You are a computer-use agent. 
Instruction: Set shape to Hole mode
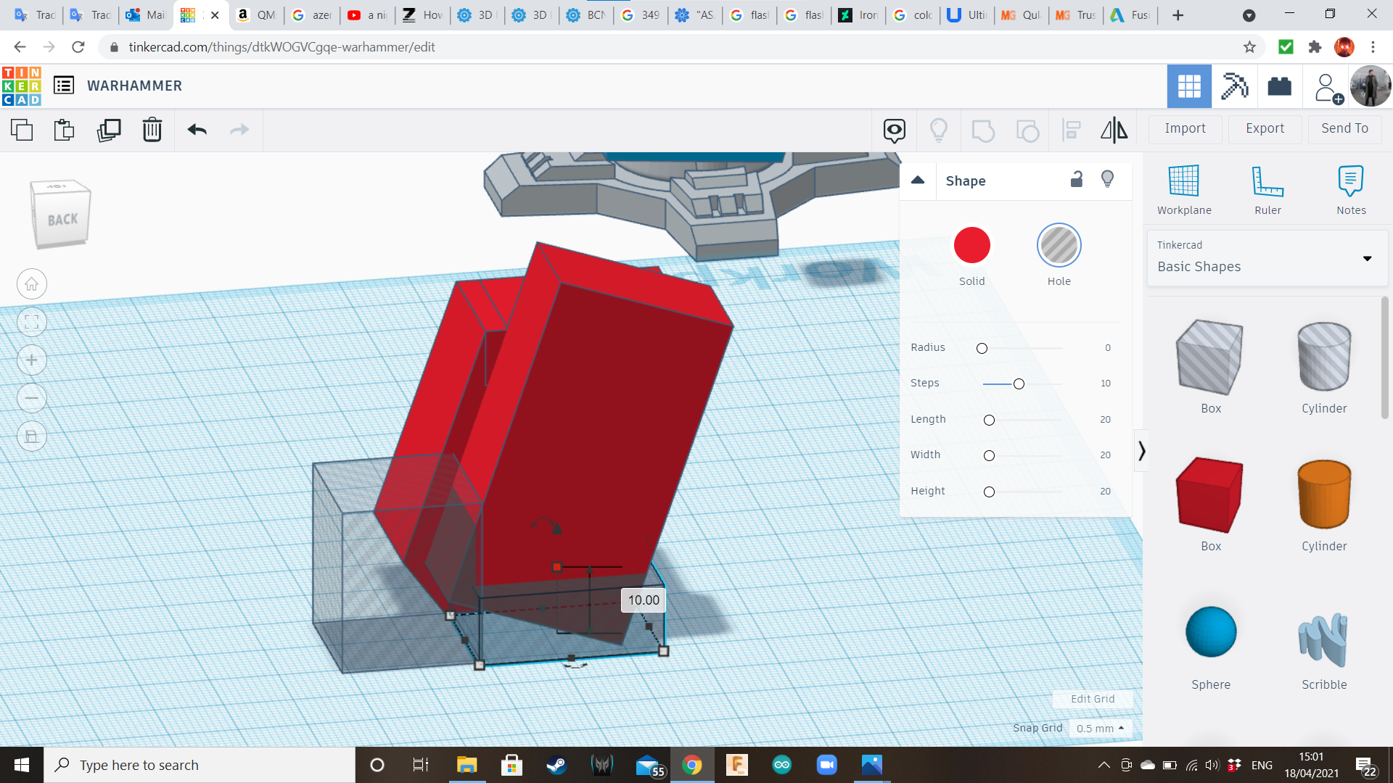coord(1059,246)
